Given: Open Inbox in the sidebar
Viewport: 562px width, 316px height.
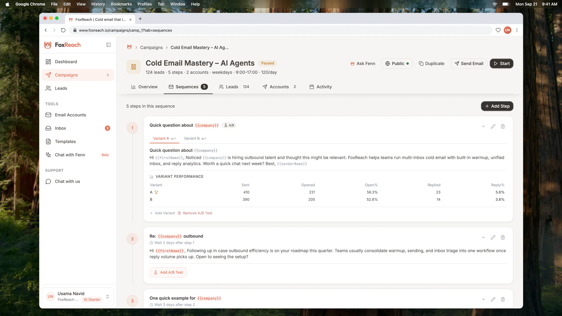Looking at the screenshot, I should click(78, 128).
